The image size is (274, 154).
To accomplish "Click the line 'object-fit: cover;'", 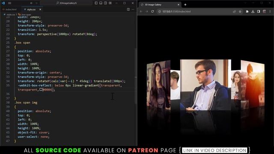I will [33, 132].
